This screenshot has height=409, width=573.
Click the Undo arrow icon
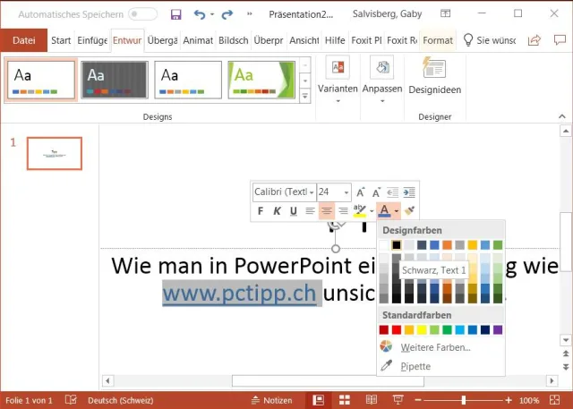pyautogui.click(x=200, y=15)
